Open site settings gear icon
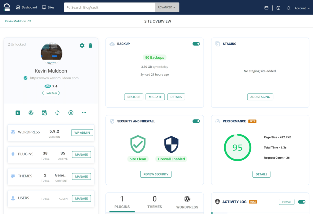 coord(82,45)
